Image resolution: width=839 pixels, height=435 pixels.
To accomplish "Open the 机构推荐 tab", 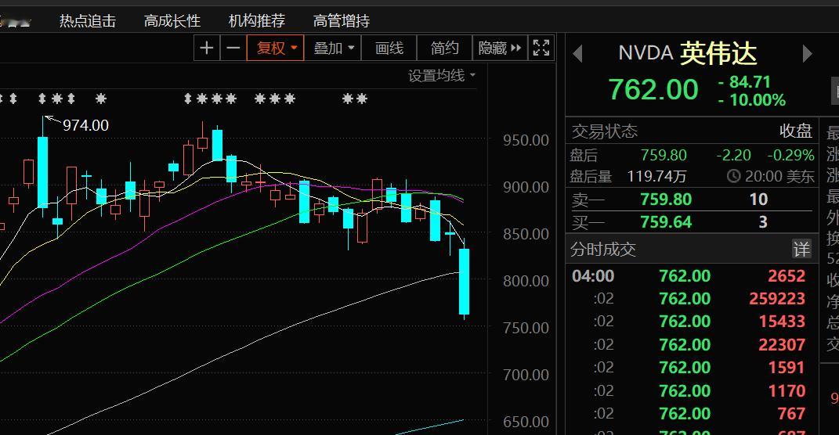I will 257,21.
